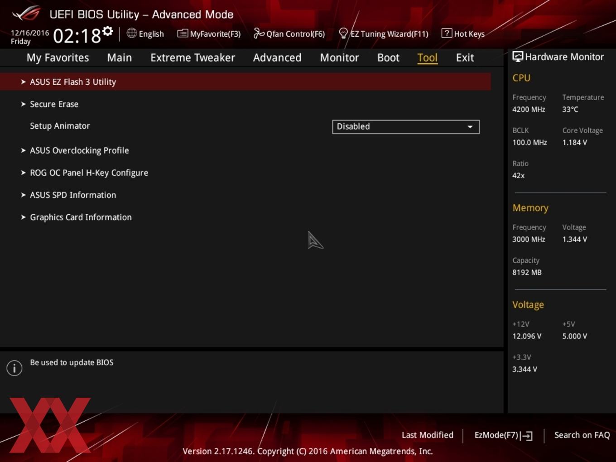The image size is (616, 462).
Task: Expand ASUS Overclocking Profile arrow
Action: click(x=23, y=150)
